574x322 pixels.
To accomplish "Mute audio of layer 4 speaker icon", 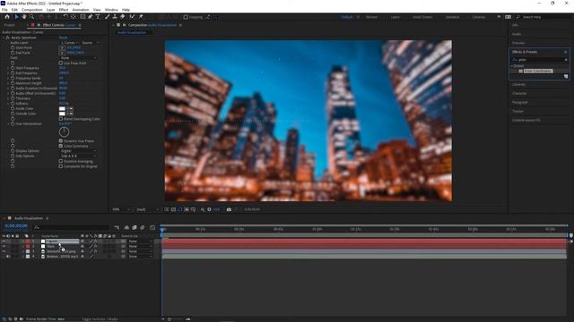I will click(x=8, y=257).
